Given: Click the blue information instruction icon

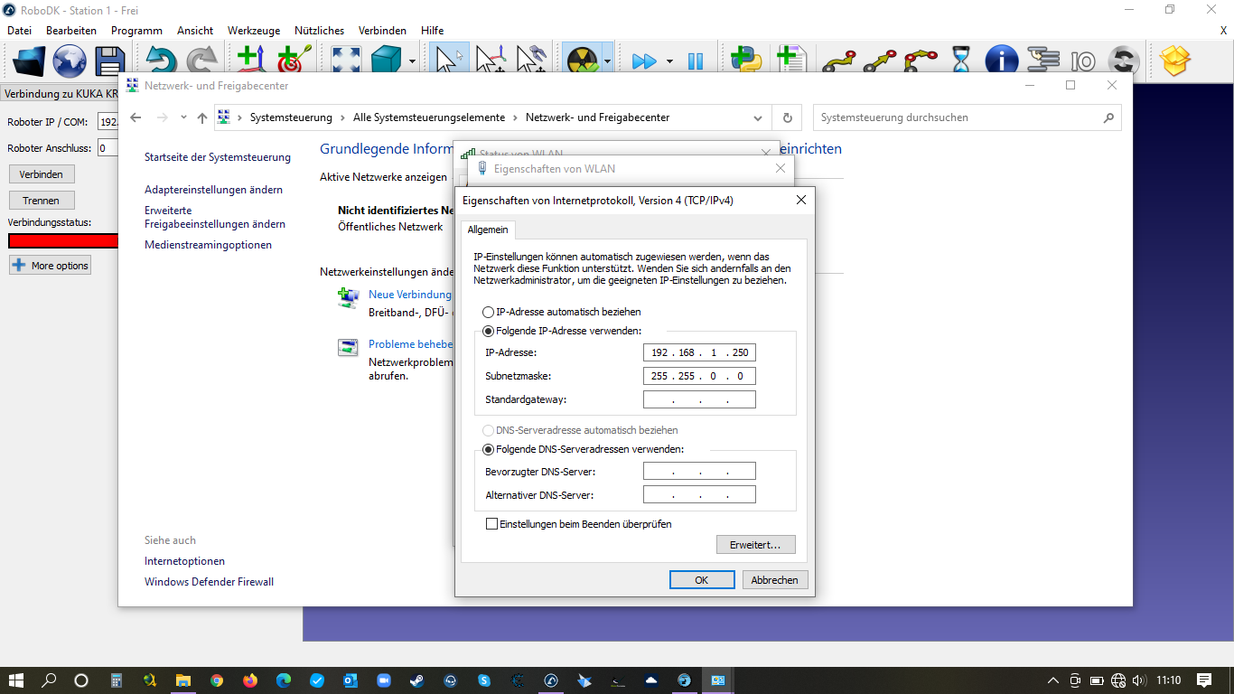Looking at the screenshot, I should pos(1001,61).
